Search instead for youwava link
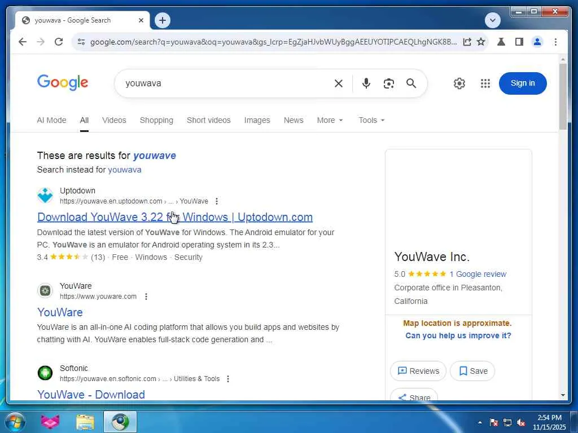578x433 pixels. (x=125, y=170)
